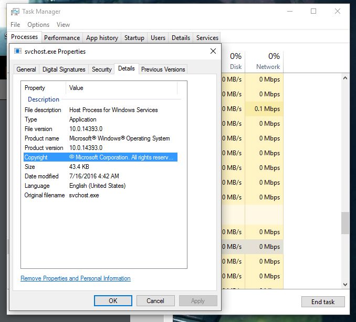
Task: Click the 'Host Process for Windows Services' value
Action: (x=113, y=110)
